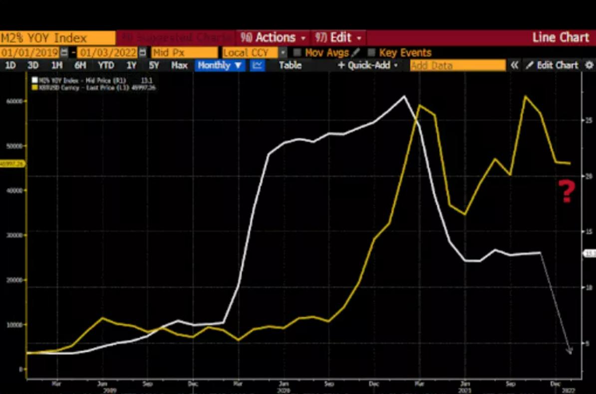Image resolution: width=596 pixels, height=394 pixels.
Task: Select the 5Y time range
Action: click(x=154, y=65)
